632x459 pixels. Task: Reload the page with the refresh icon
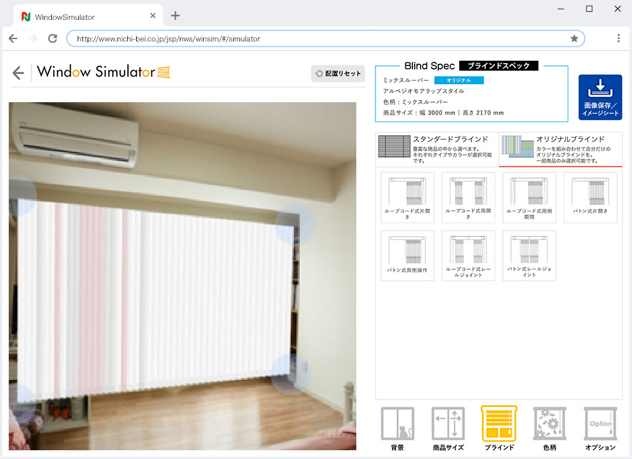(x=53, y=39)
